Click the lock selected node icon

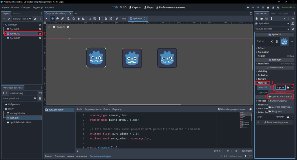coord(106,19)
